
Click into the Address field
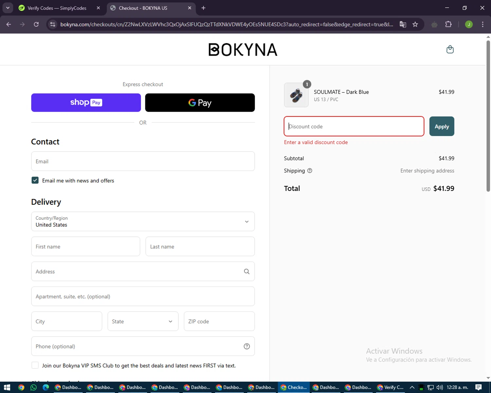pos(143,271)
